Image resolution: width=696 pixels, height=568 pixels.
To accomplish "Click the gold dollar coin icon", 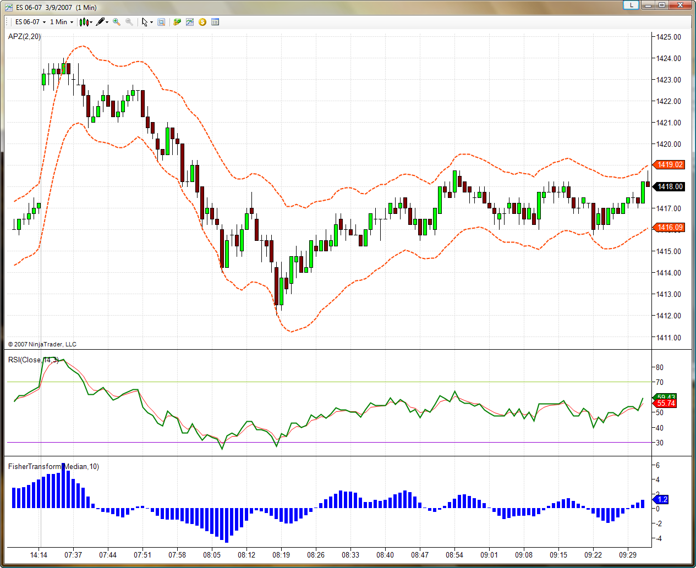I will tap(202, 22).
